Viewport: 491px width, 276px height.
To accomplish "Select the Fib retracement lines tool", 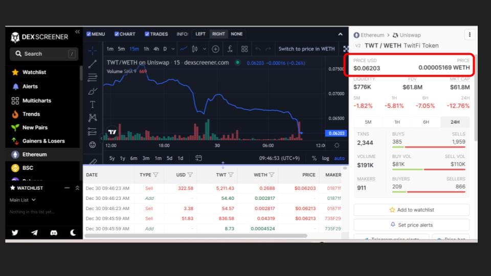I will click(x=93, y=77).
